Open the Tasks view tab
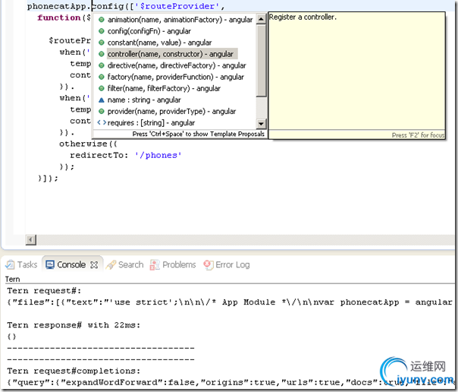This screenshot has width=458, height=392. click(x=21, y=264)
